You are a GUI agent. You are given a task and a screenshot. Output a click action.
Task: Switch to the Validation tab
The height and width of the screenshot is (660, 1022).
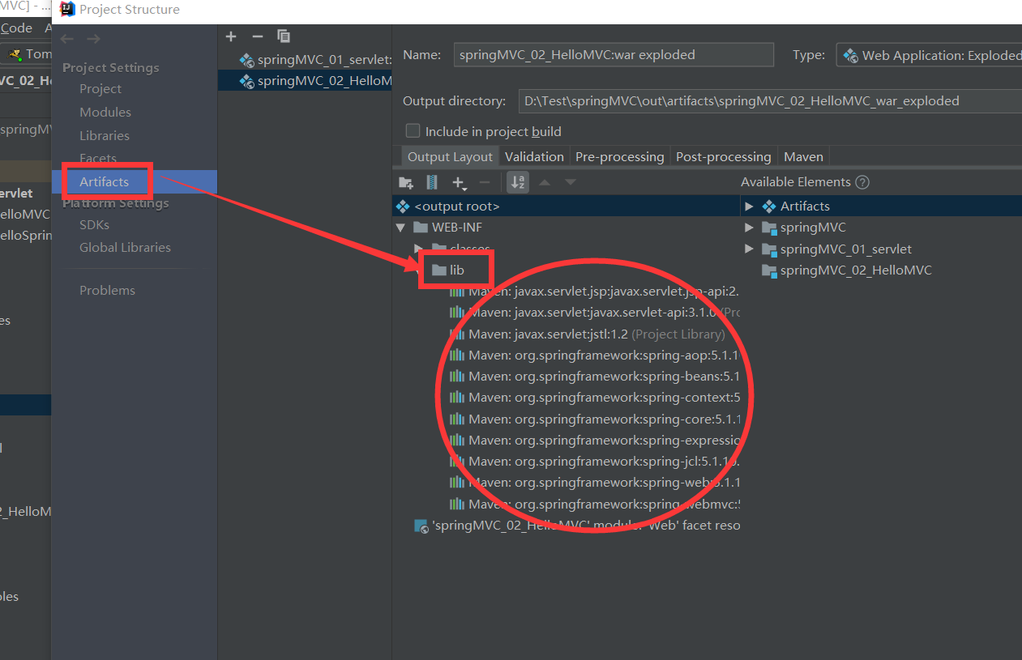(x=534, y=156)
